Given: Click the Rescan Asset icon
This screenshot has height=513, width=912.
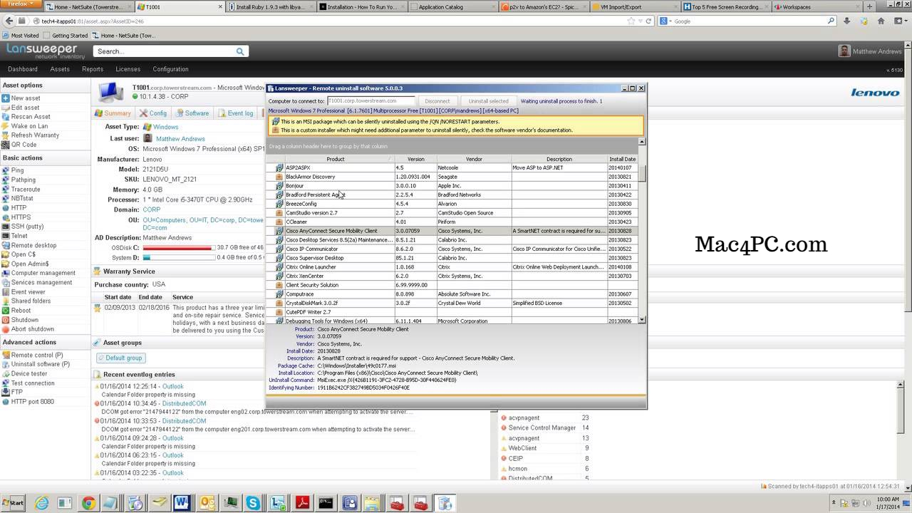Looking at the screenshot, I should [x=6, y=117].
